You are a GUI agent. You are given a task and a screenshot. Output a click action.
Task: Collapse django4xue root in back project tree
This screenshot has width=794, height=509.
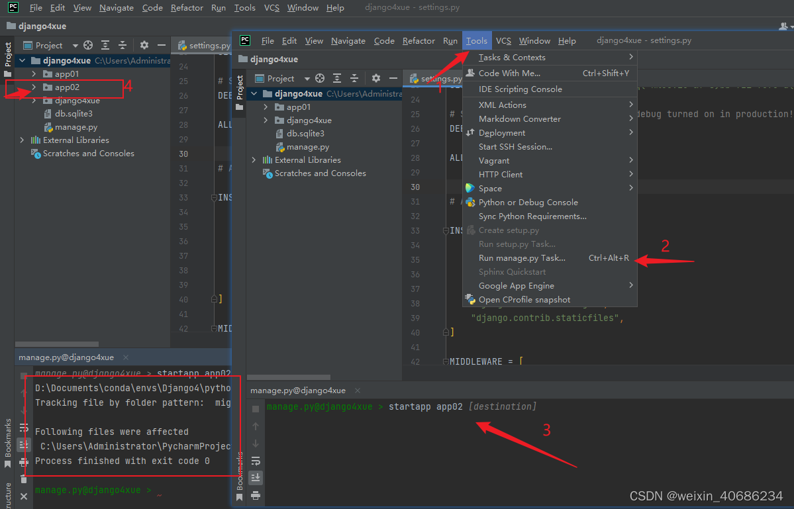coord(23,61)
